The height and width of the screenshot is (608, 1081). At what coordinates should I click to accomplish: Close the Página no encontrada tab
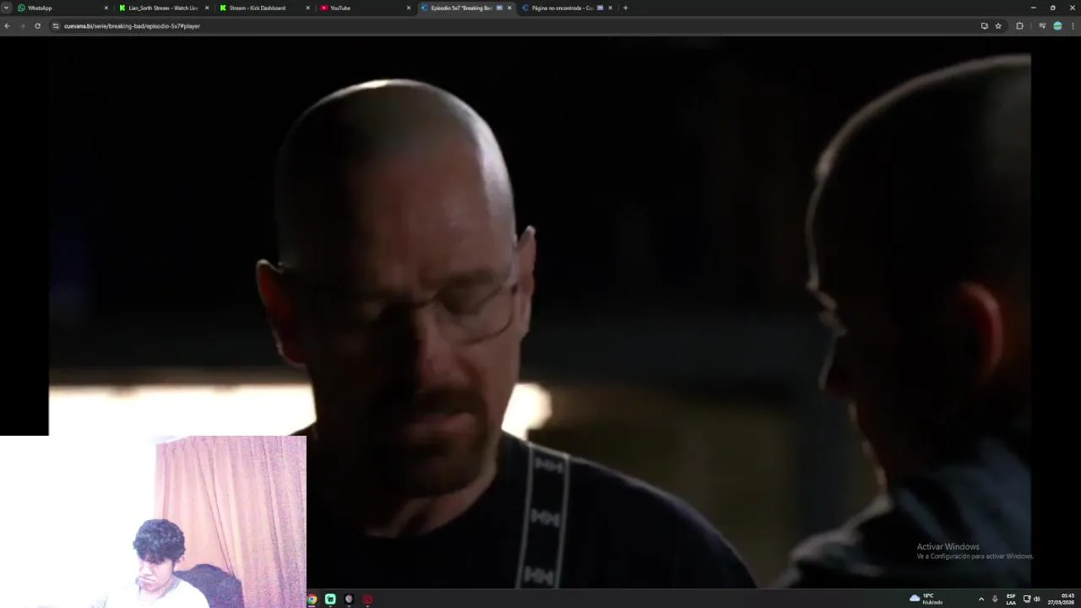coord(610,8)
